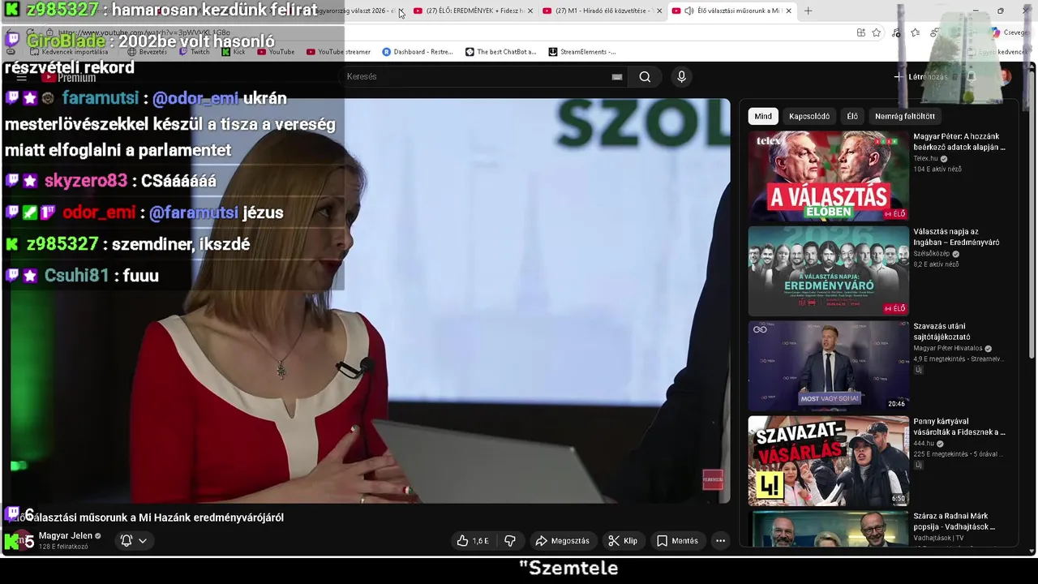The width and height of the screenshot is (1038, 584).
Task: Click the YouTube search magnifier button
Action: [x=645, y=76]
